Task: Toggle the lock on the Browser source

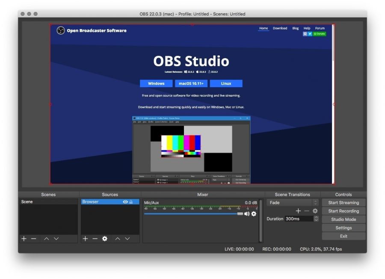Action: pyautogui.click(x=131, y=202)
